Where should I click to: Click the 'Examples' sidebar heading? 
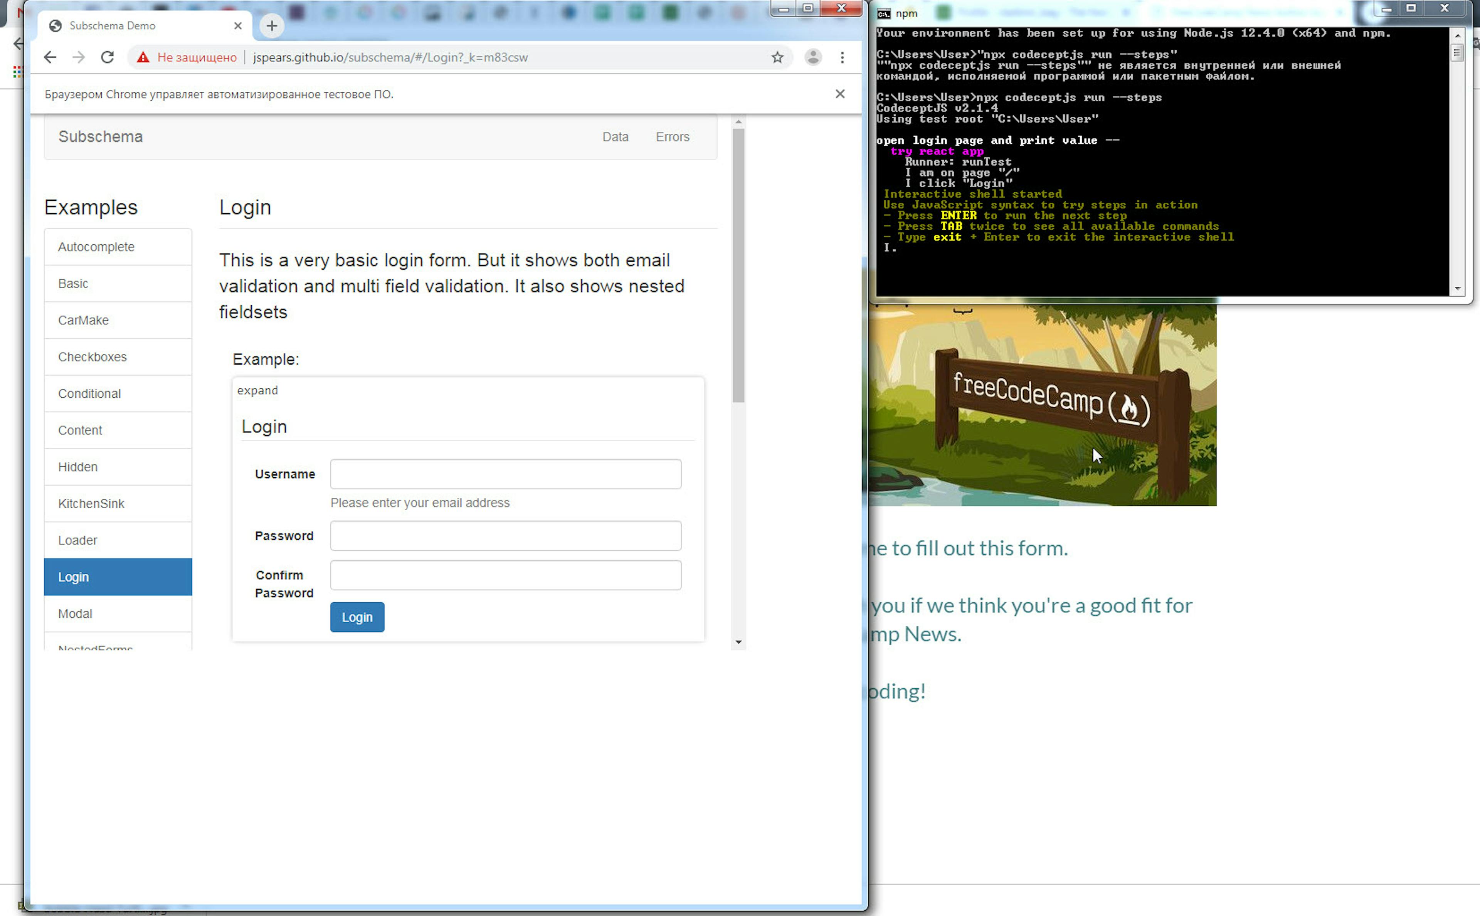click(x=91, y=208)
